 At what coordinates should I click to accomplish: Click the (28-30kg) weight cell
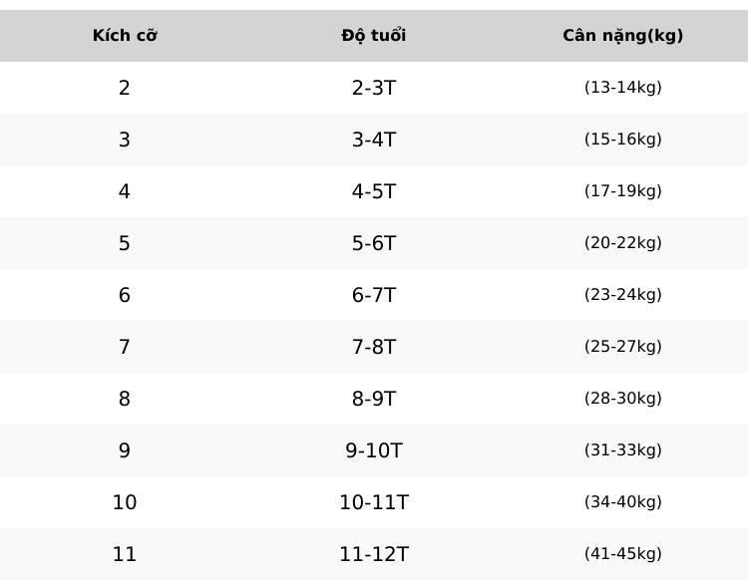coord(623,399)
